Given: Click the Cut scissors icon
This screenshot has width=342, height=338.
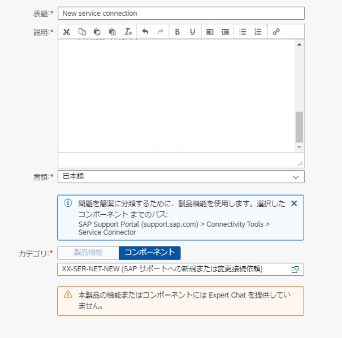Looking at the screenshot, I should [67, 32].
